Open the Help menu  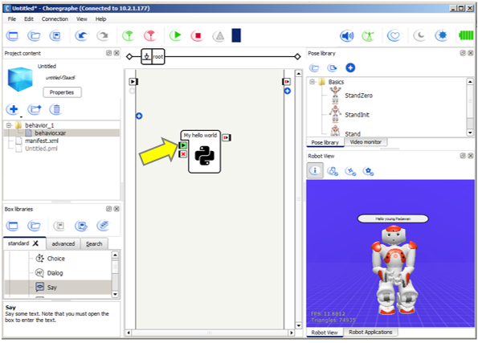click(x=100, y=19)
